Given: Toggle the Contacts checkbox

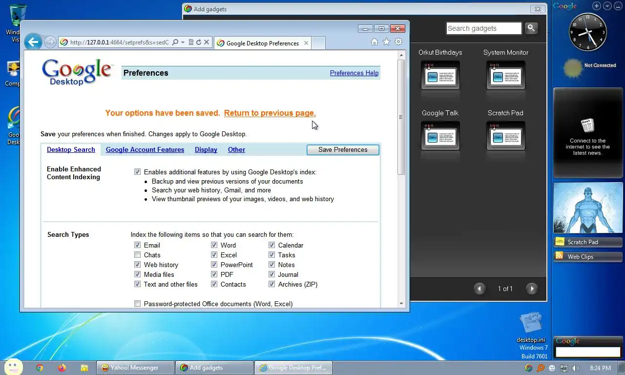Looking at the screenshot, I should [x=214, y=284].
